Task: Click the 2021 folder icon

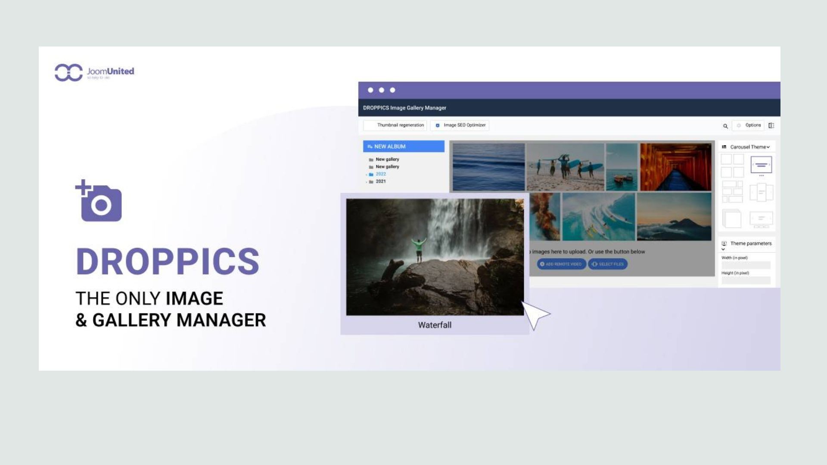Action: (x=371, y=182)
